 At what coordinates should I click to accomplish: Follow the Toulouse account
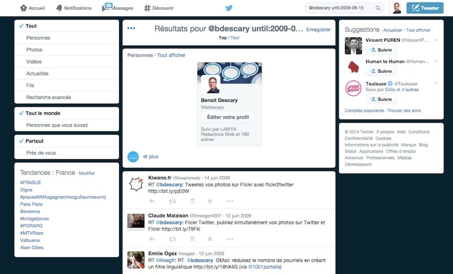coord(380,99)
